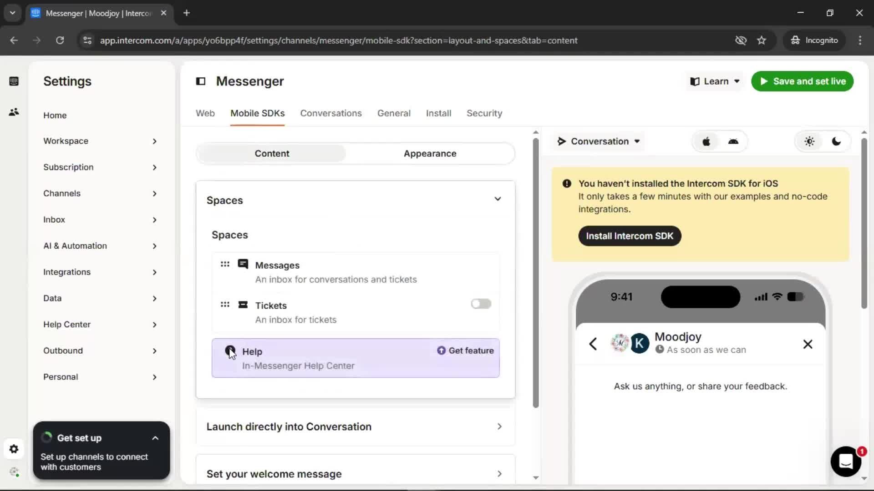
Task: Expand Set your welcome message
Action: pos(356,473)
